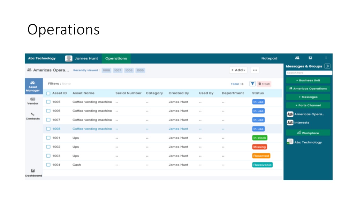This screenshot has height=200, width=357.
Task: Click the Trash button
Action: point(264,84)
